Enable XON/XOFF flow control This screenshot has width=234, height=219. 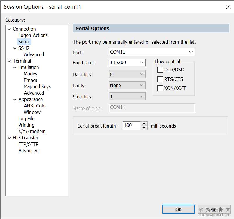160,88
